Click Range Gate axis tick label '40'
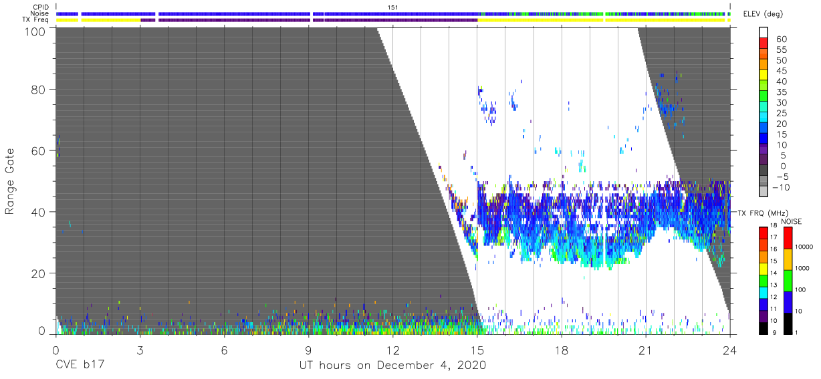This screenshot has width=821, height=379. coord(38,212)
